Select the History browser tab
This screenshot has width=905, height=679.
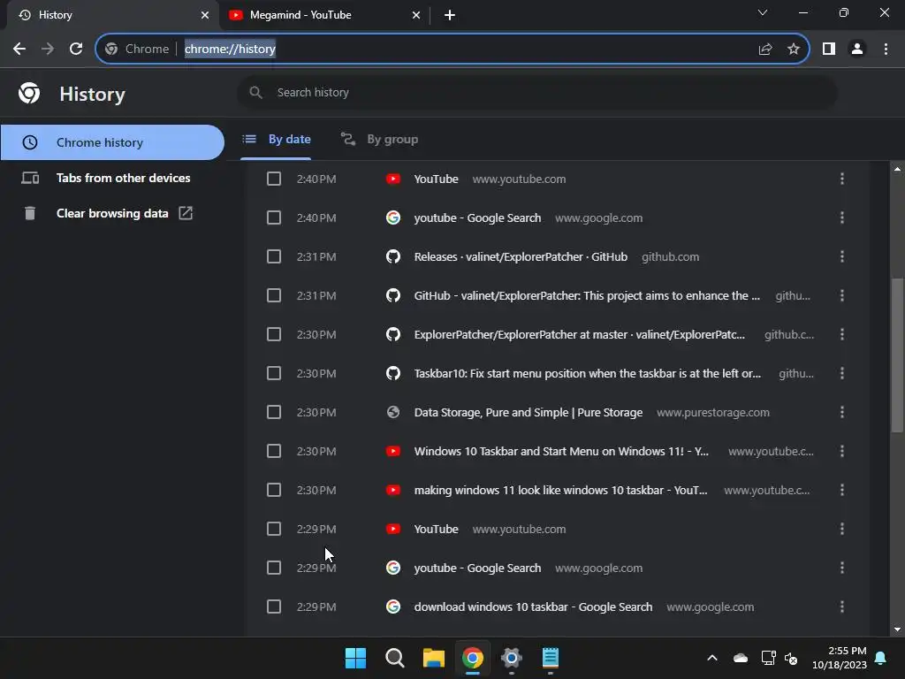(x=112, y=15)
